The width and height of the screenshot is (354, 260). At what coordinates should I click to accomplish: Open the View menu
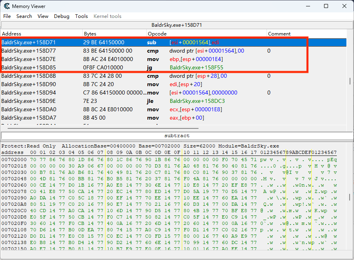pos(43,16)
